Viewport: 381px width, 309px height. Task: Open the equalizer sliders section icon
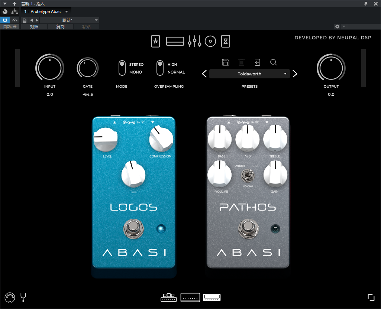click(194, 41)
